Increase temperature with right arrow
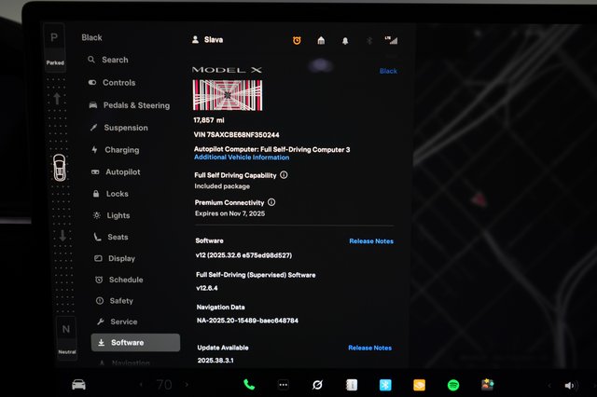The height and width of the screenshot is (397, 597). pyautogui.click(x=187, y=385)
